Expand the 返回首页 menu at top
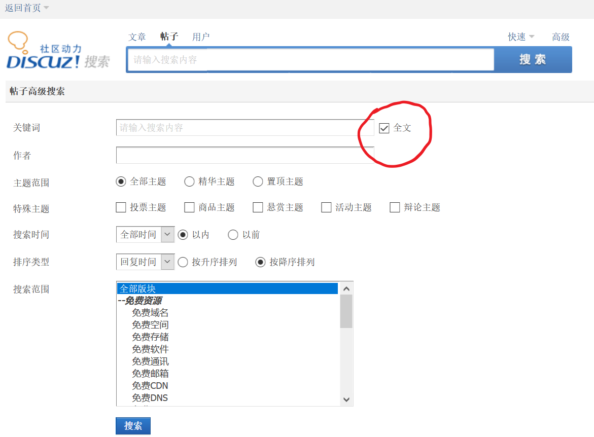 (x=27, y=8)
